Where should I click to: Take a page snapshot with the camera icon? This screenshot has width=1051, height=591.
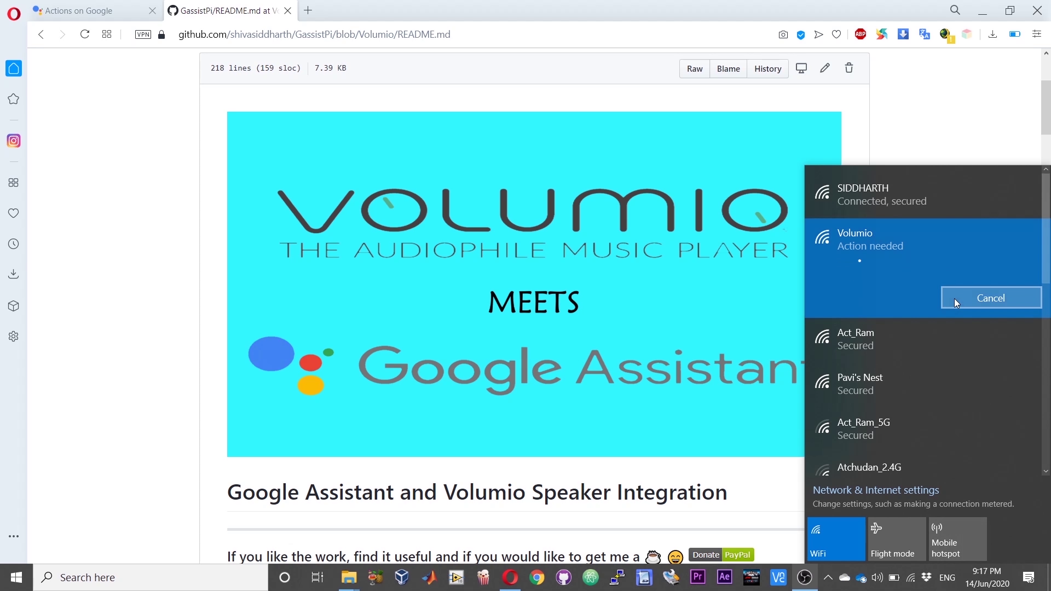click(x=783, y=34)
